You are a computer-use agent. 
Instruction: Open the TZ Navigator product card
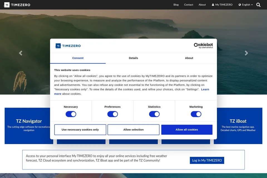[29, 126]
